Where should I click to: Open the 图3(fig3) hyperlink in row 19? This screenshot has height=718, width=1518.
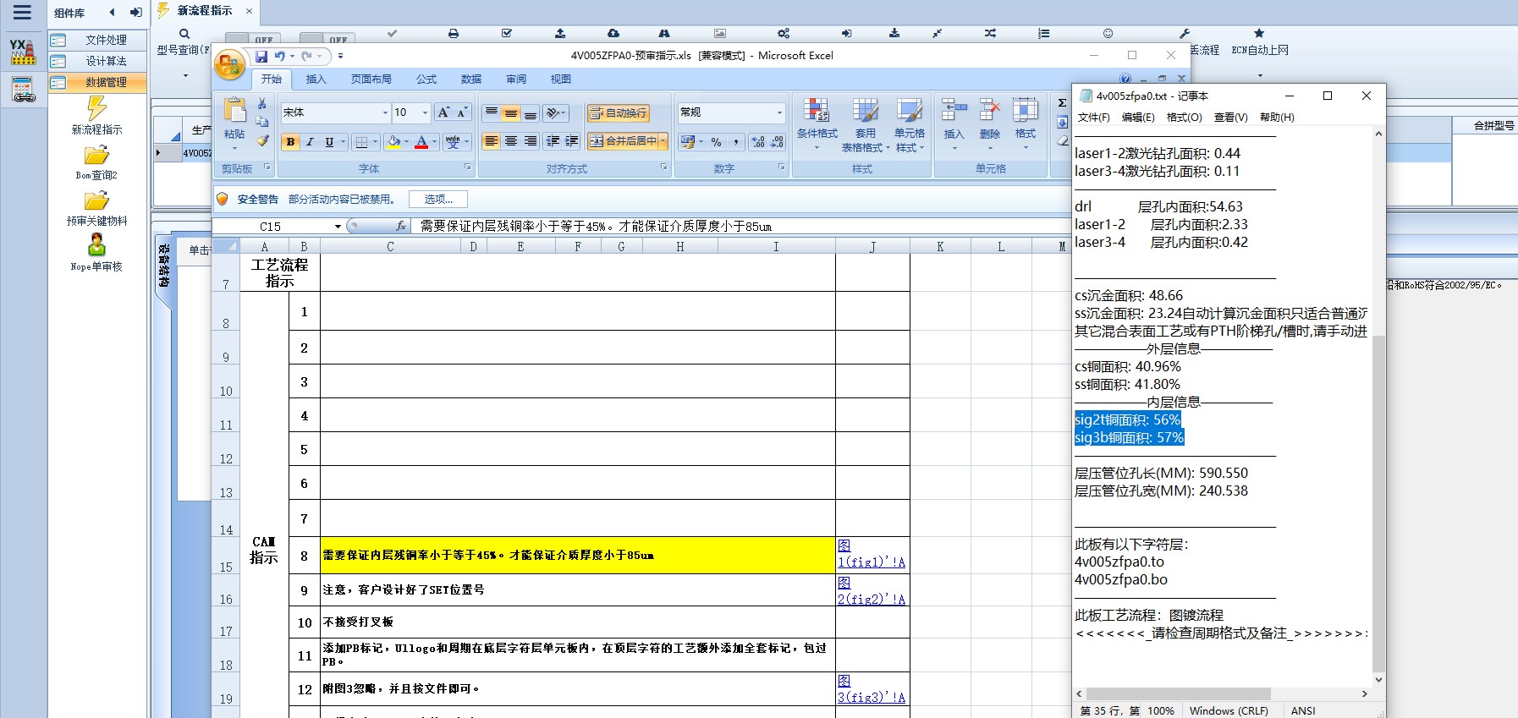[x=872, y=689]
